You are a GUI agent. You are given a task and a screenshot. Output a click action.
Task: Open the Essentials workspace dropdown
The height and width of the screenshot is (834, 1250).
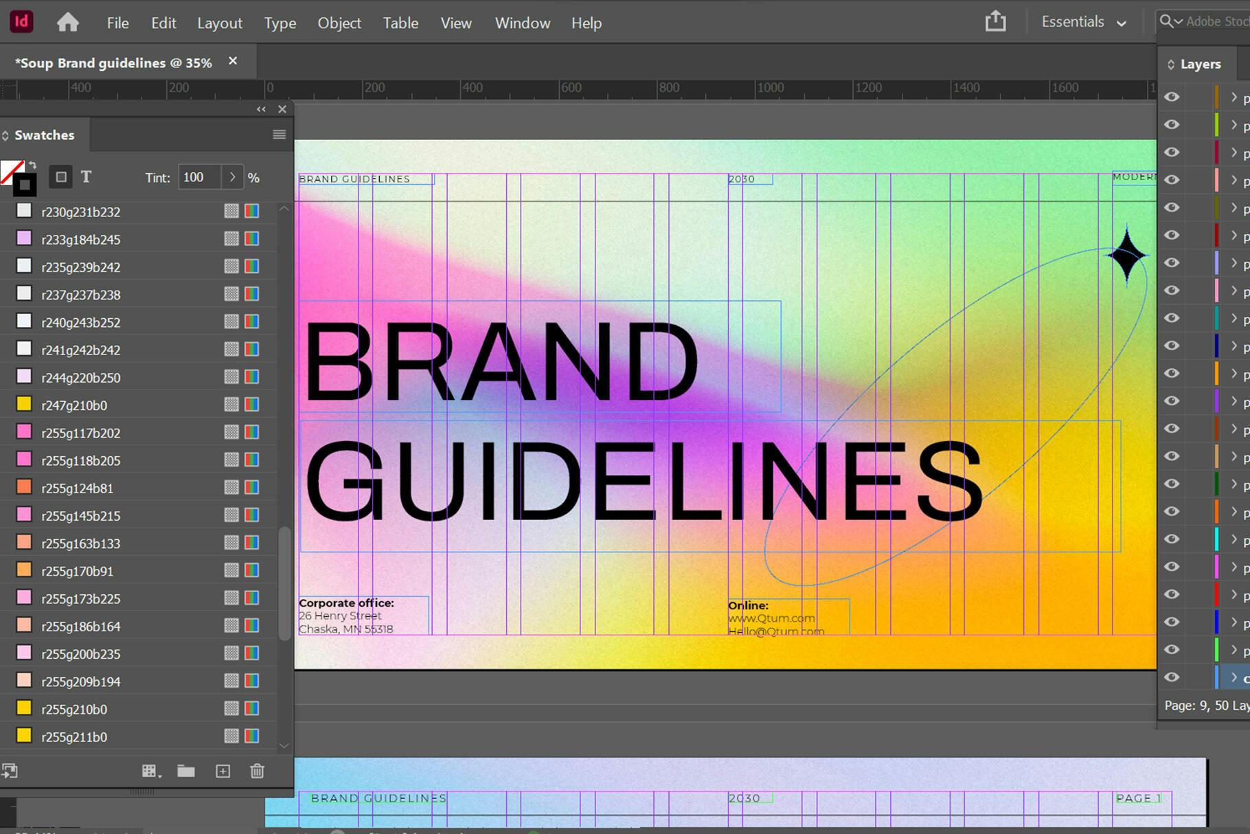pyautogui.click(x=1084, y=22)
